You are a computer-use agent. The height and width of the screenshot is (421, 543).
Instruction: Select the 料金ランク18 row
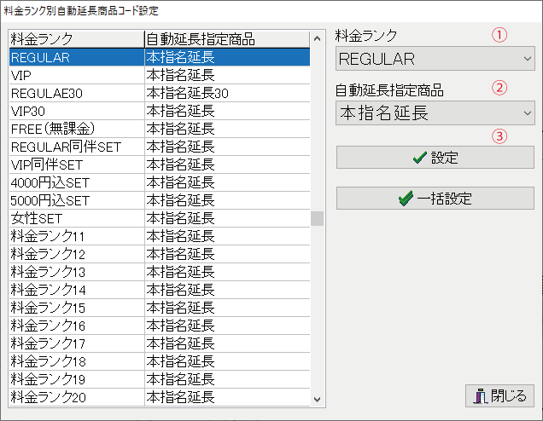click(x=160, y=362)
